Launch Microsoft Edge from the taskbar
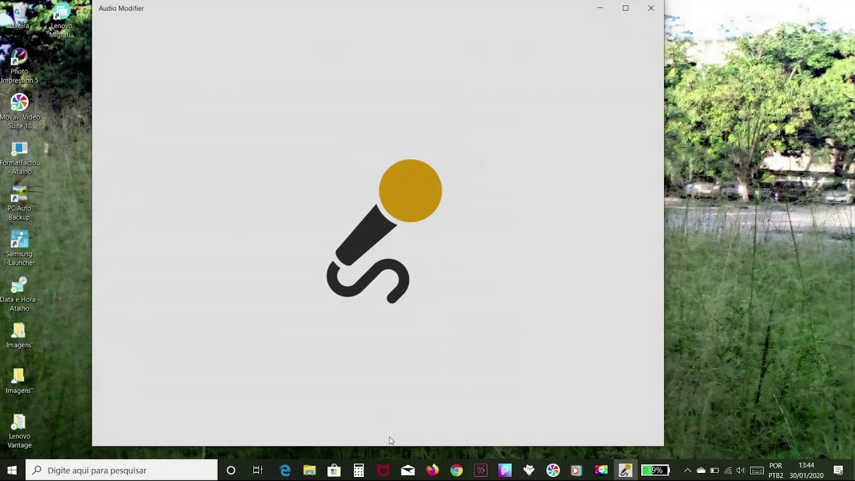The image size is (855, 481). point(285,470)
